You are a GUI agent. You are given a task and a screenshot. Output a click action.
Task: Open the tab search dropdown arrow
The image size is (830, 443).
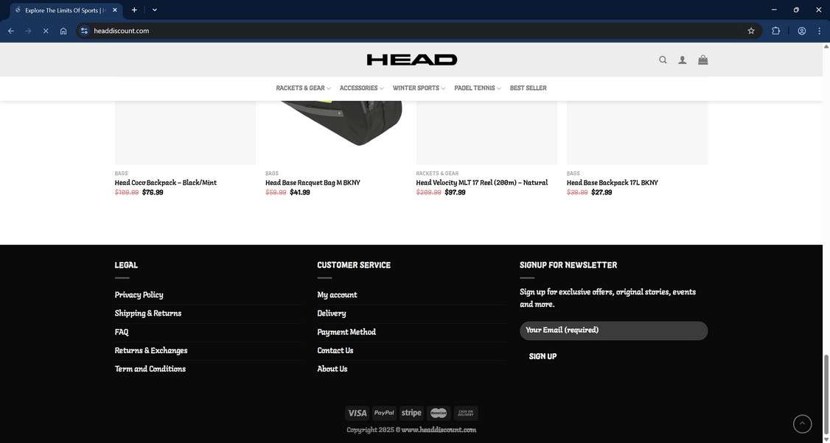click(x=155, y=10)
